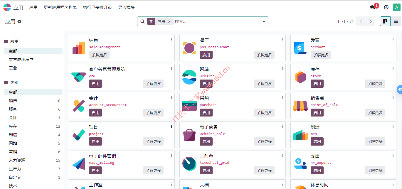Image resolution: width=402 pixels, height=189 pixels.
Task: Click the search magnifier icon
Action: (x=142, y=21)
